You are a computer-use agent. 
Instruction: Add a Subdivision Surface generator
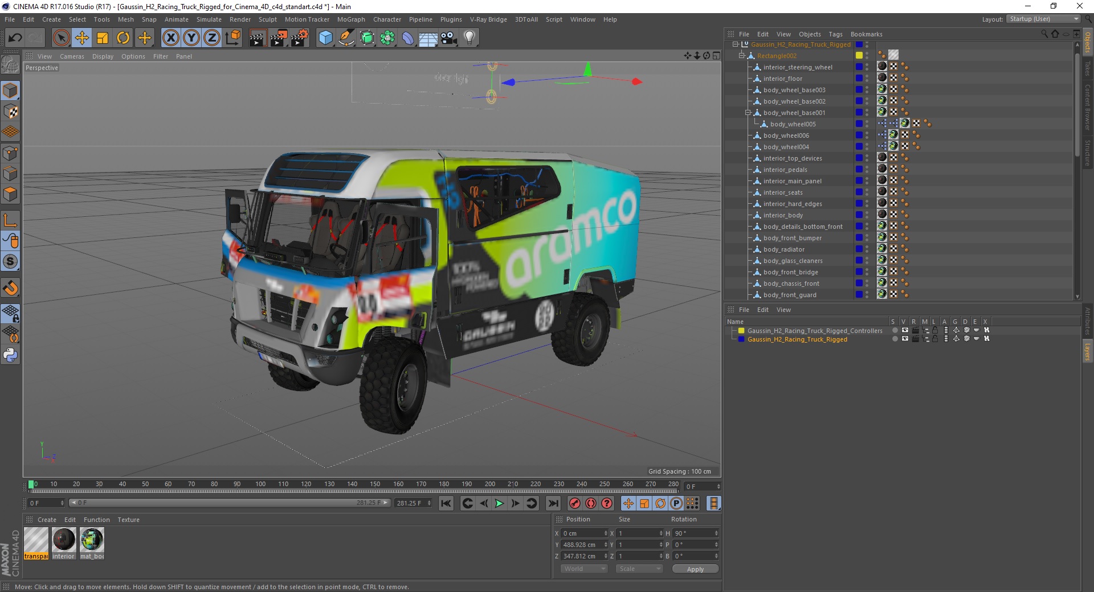[367, 38]
